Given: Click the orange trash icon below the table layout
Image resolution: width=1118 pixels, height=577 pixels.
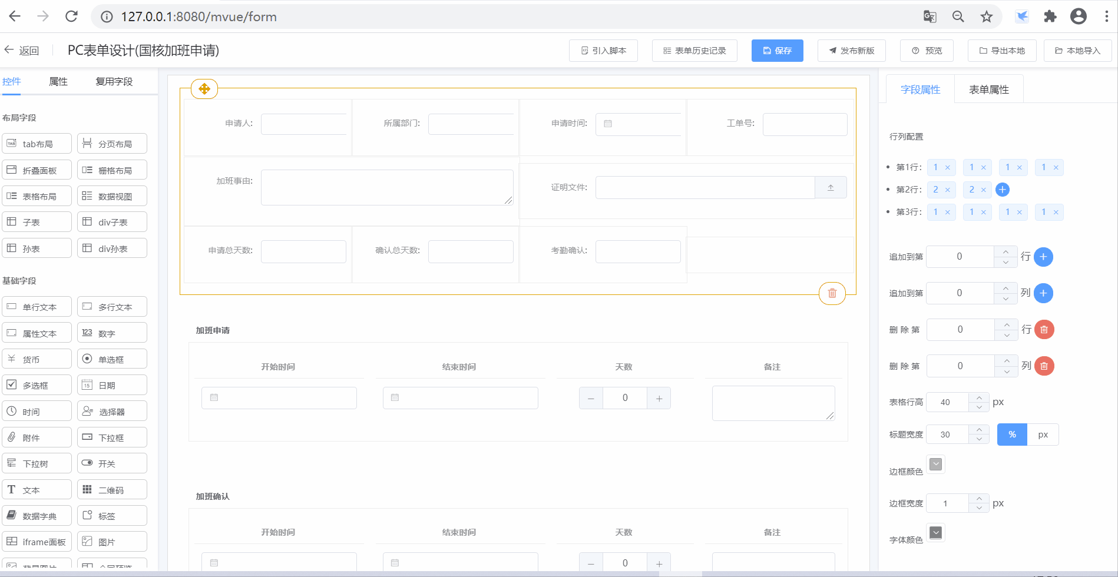Looking at the screenshot, I should coord(832,293).
